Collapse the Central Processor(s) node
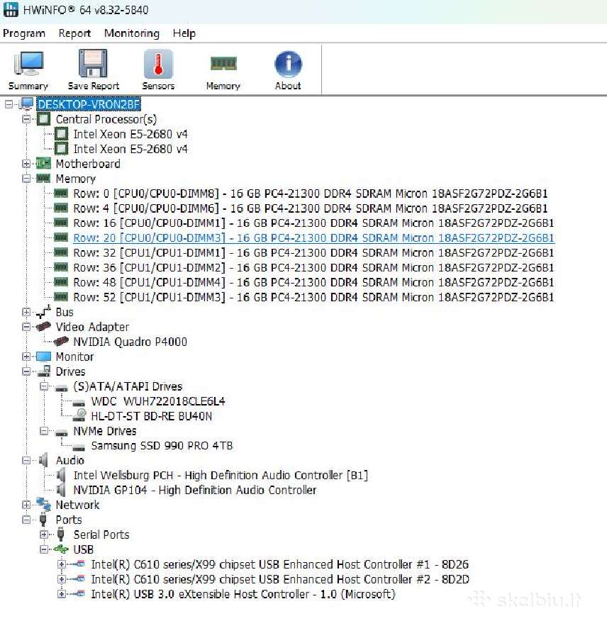607x638 pixels. click(26, 119)
